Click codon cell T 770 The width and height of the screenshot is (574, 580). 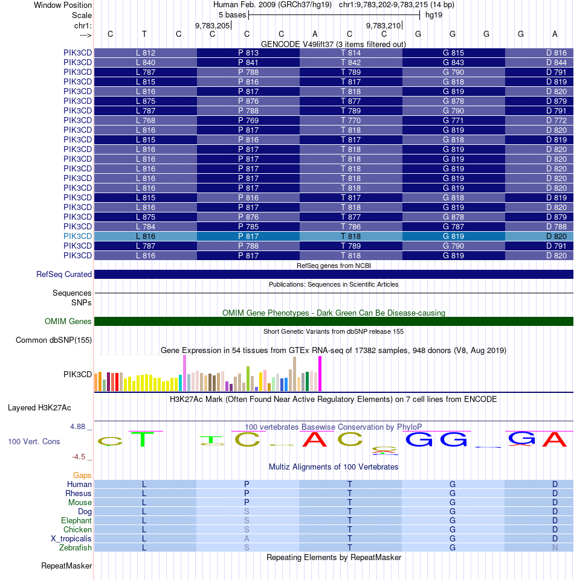[350, 120]
